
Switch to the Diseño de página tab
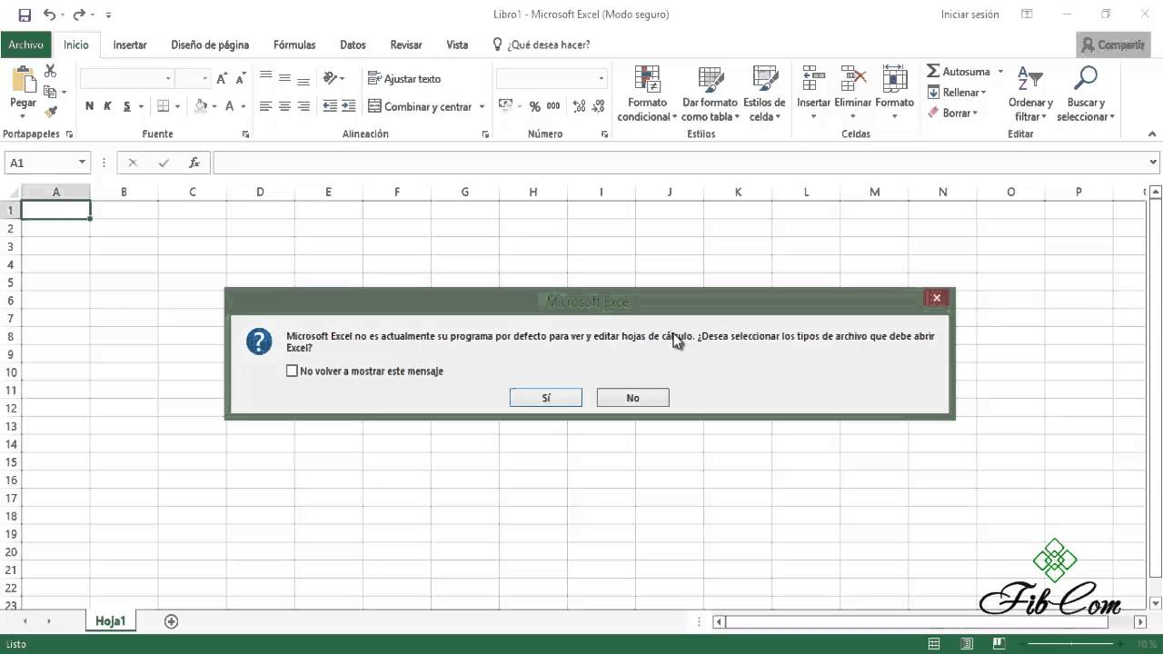click(210, 45)
